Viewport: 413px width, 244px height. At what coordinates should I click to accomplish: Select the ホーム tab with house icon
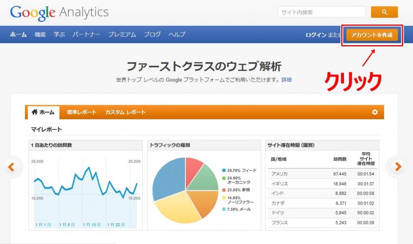point(43,112)
